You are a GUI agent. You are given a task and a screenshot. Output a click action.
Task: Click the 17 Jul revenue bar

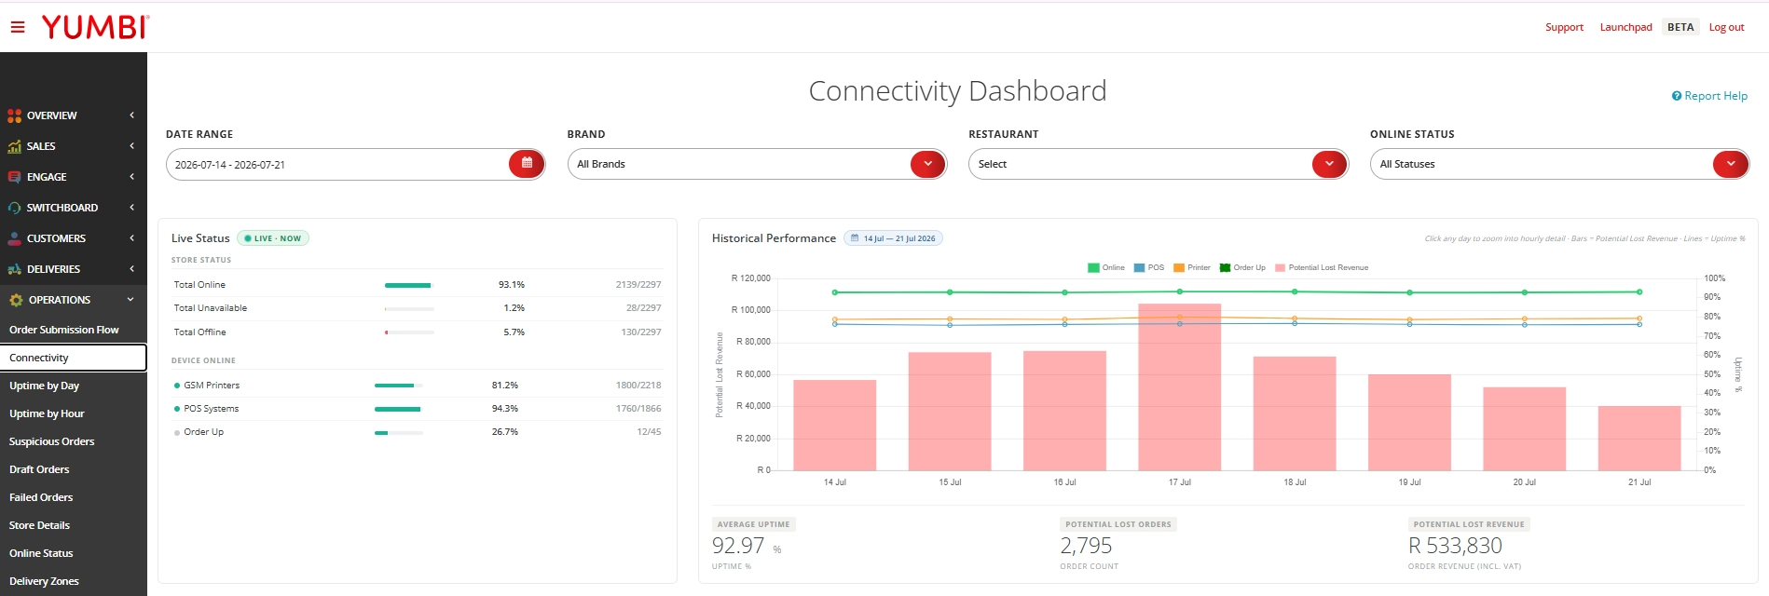(1179, 386)
